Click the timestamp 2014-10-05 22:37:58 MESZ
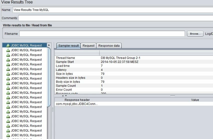 [120, 62]
